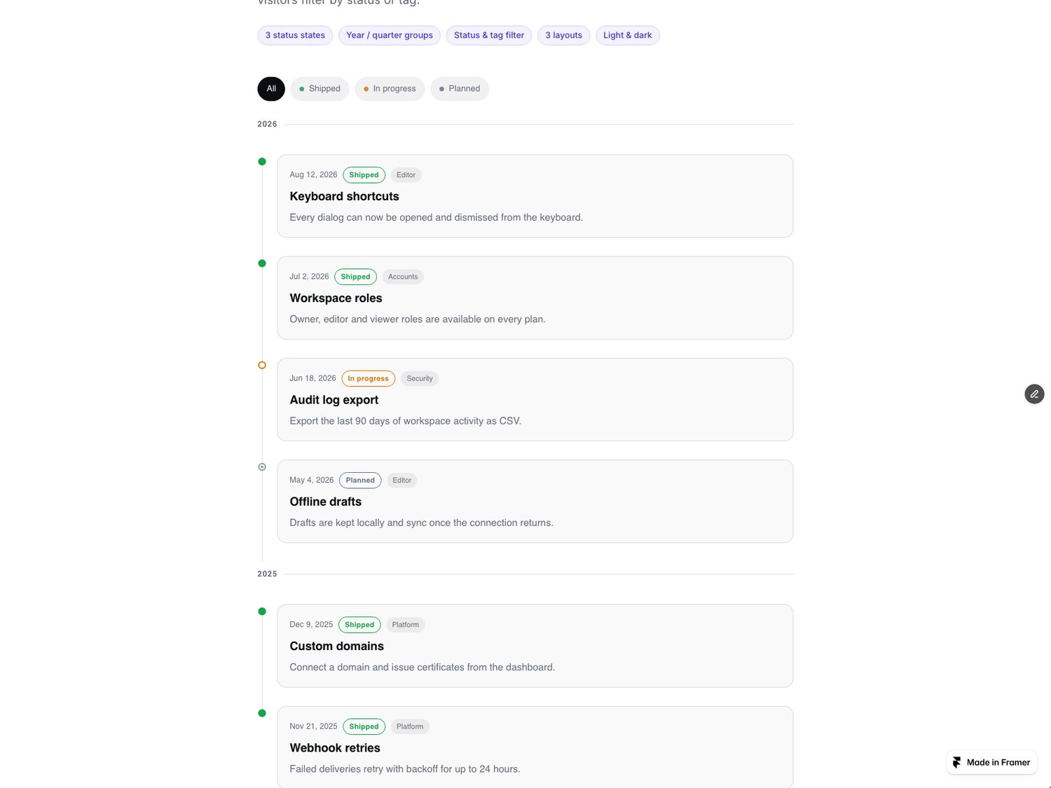1051x788 pixels.
Task: Open the Webhook retries entry title
Action: (x=335, y=748)
